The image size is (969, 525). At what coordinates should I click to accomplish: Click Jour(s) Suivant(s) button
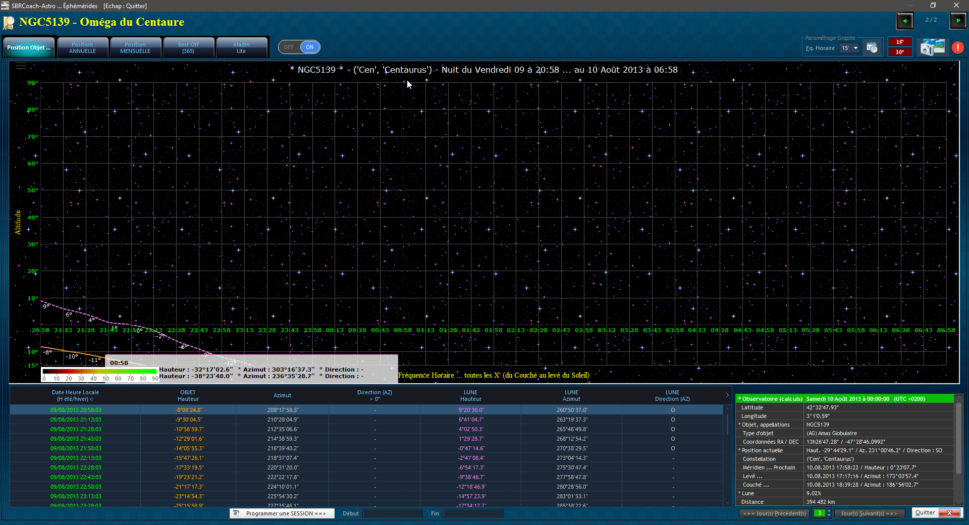(x=869, y=513)
